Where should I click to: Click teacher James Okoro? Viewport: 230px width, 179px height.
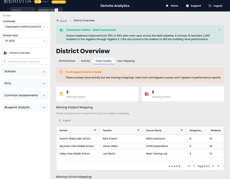coord(110,146)
